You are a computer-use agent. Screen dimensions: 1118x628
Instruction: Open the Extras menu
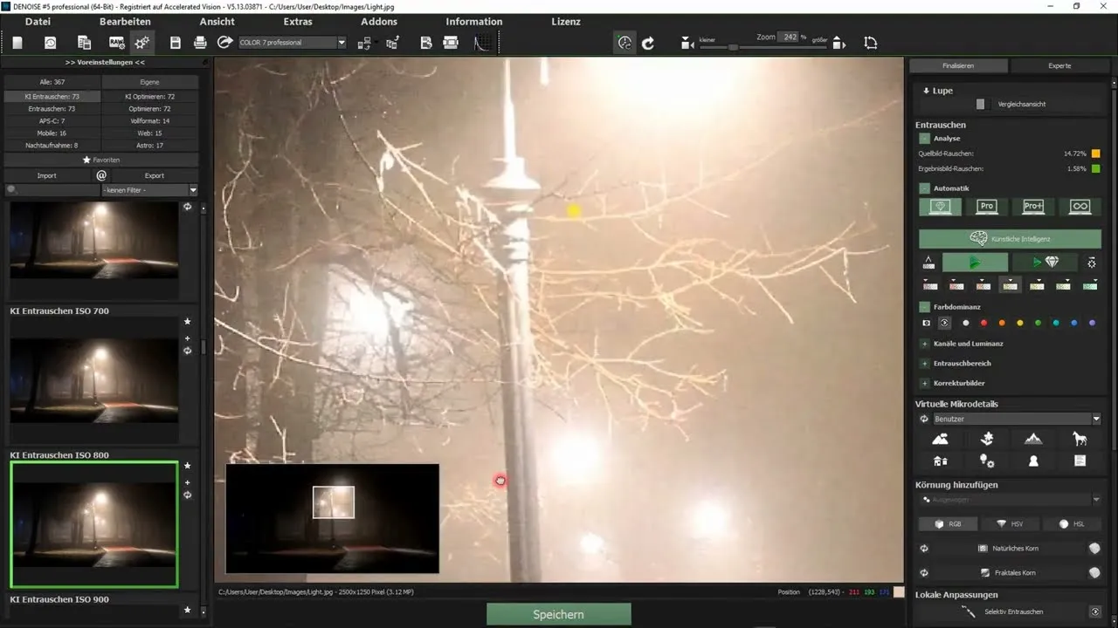pyautogui.click(x=298, y=21)
